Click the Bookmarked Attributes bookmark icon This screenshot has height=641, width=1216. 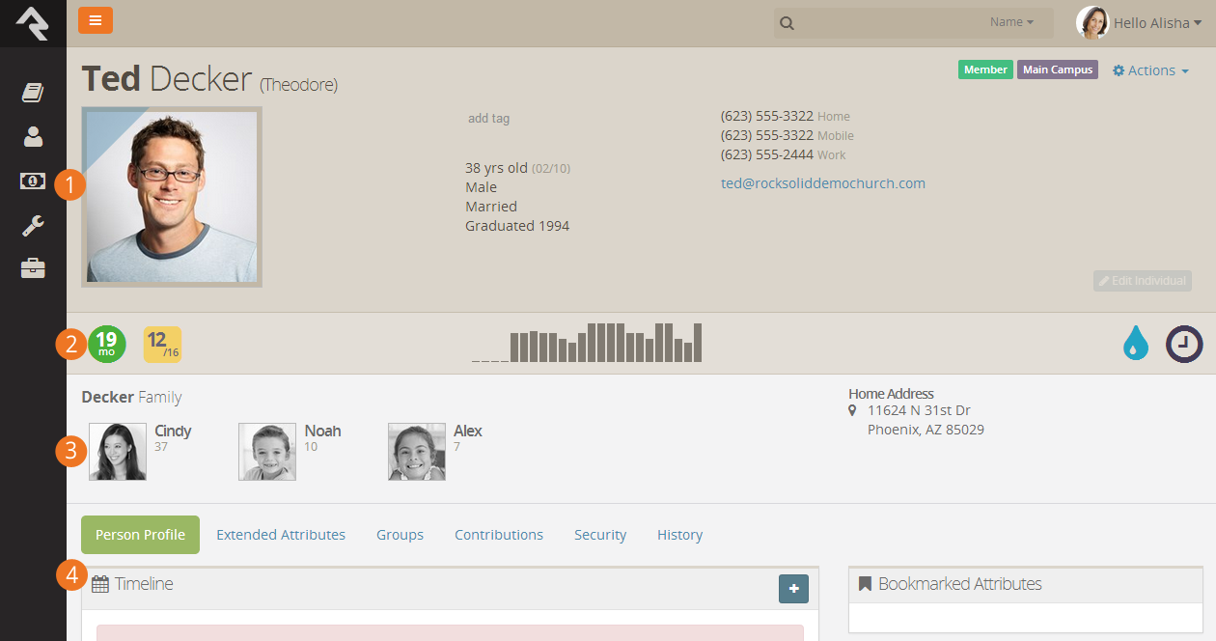pyautogui.click(x=866, y=584)
